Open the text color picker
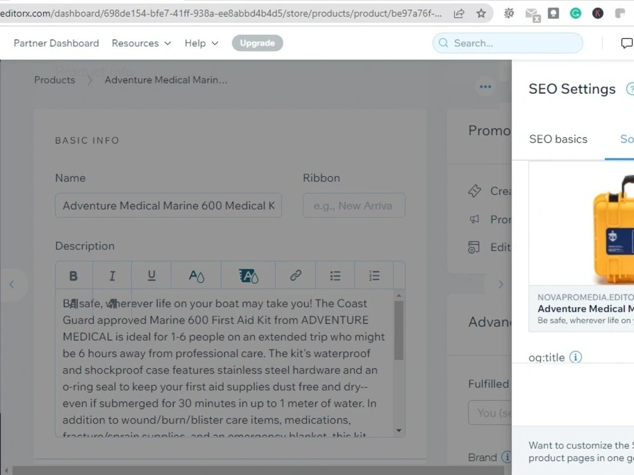The height and width of the screenshot is (475, 634). pos(197,276)
